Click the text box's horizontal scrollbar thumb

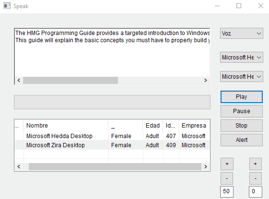(70, 80)
